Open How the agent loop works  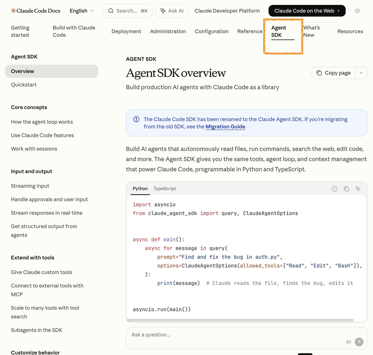[42, 122]
